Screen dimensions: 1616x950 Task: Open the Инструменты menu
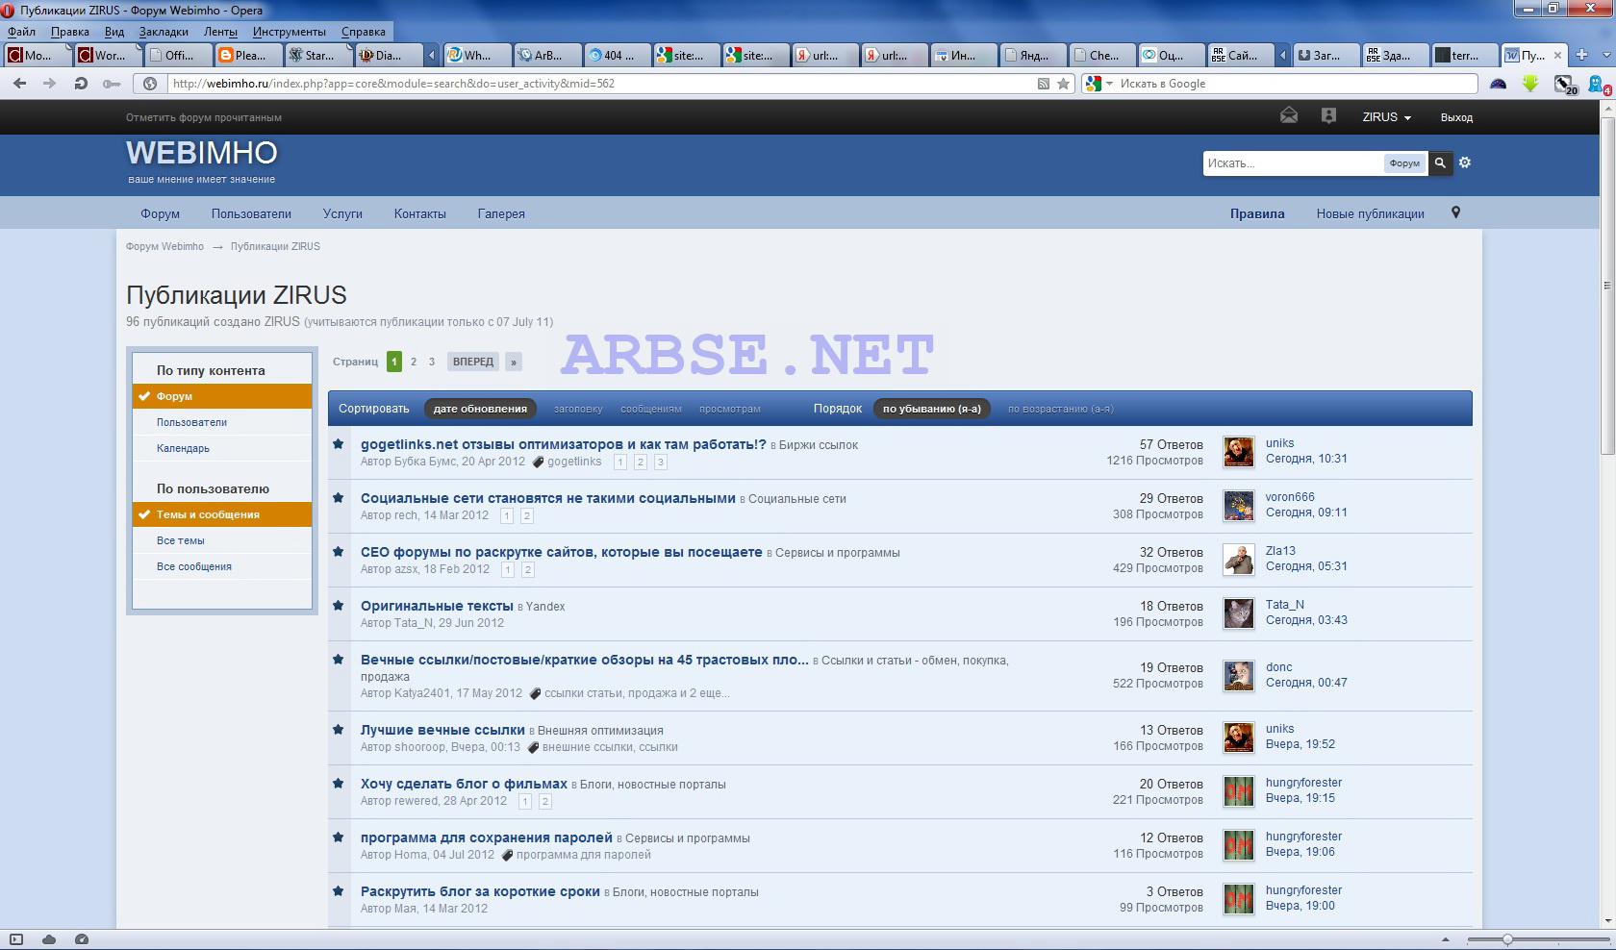point(289,32)
